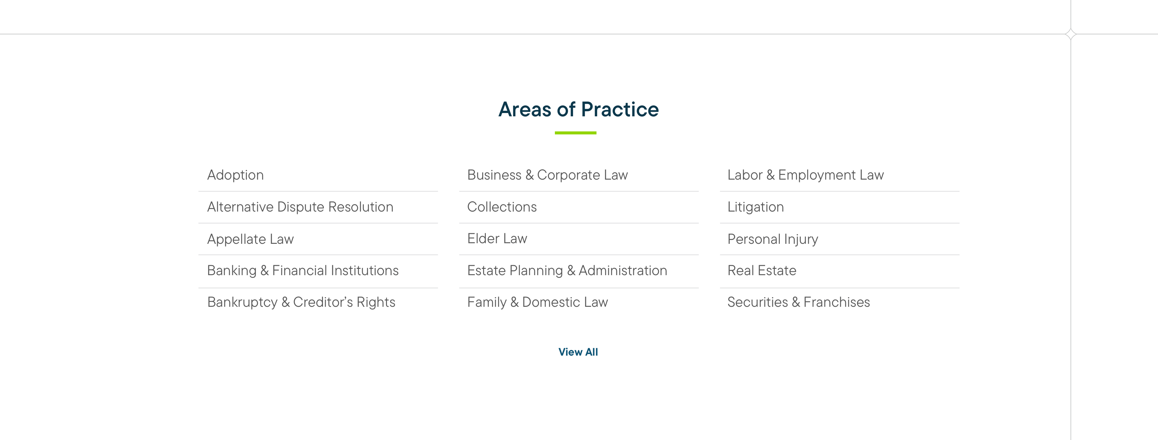View the Personal Injury page

pos(772,239)
